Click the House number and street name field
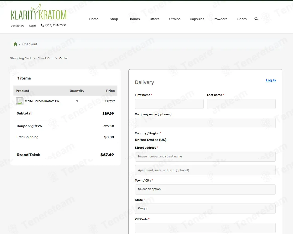 pos(205,156)
